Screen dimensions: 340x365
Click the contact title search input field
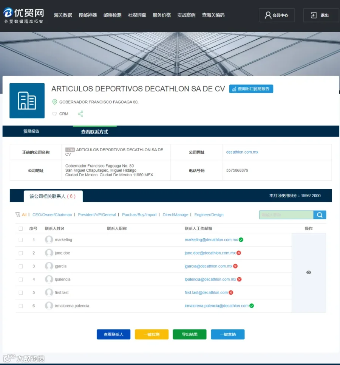[286, 215]
